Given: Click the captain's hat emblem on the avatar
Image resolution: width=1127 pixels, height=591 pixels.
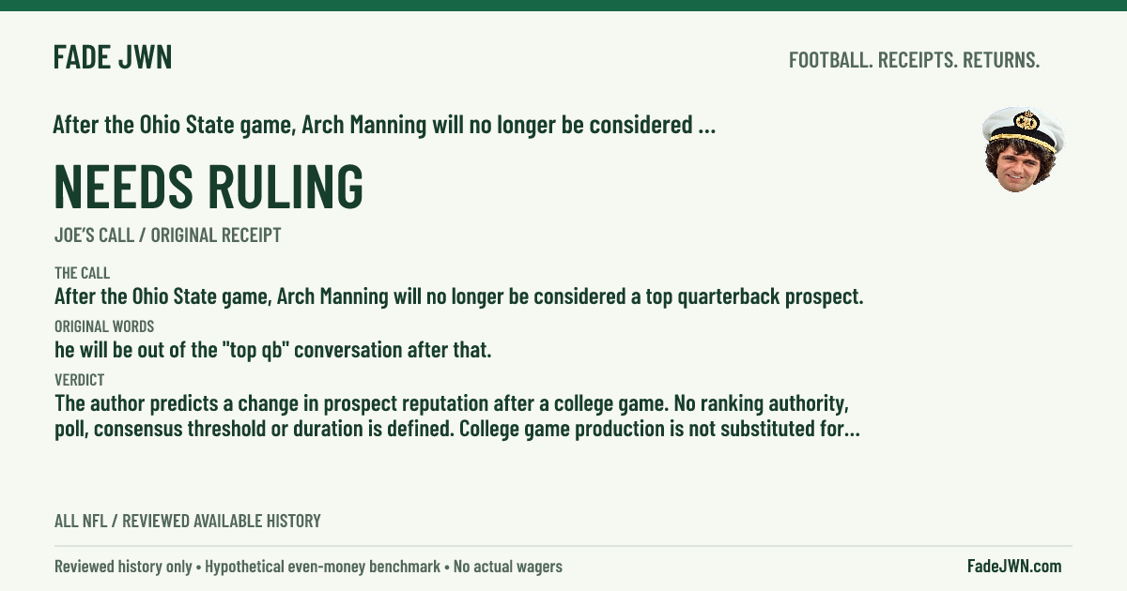Looking at the screenshot, I should [1027, 120].
